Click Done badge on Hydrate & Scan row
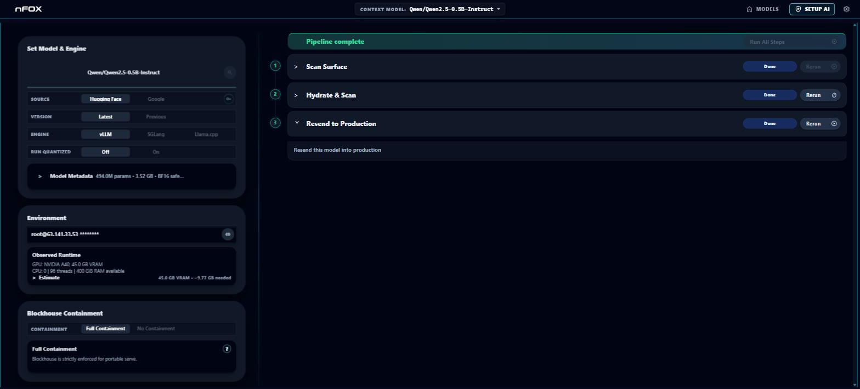Viewport: 860px width, 389px height. point(770,95)
